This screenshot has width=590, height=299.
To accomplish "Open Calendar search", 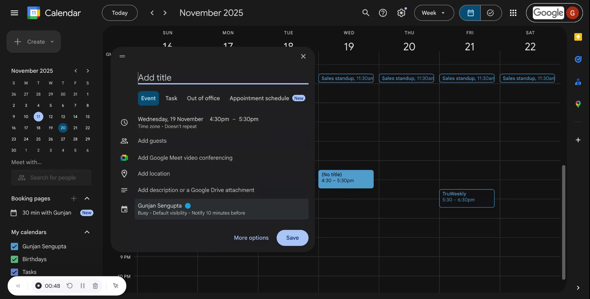I will coord(365,13).
